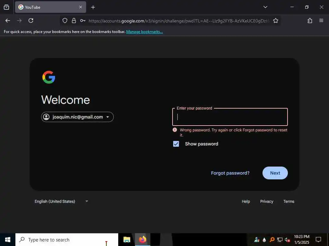
Task: Click the saved passwords key icon
Action: 83,20
